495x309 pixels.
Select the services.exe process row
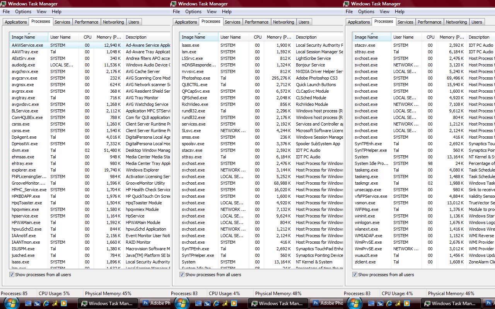pos(261,124)
